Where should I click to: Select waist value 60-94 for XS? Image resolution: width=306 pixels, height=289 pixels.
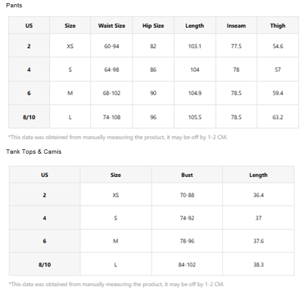pos(112,46)
